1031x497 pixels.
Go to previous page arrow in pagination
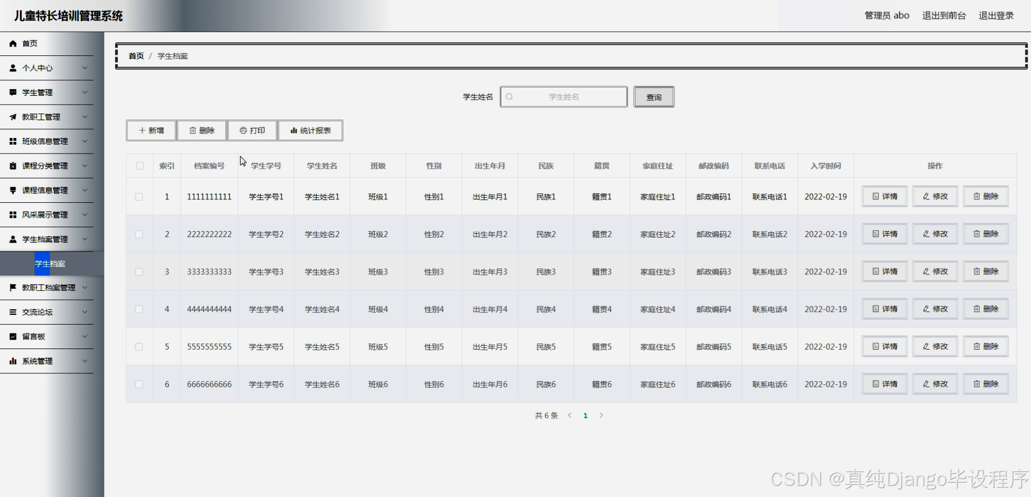(570, 415)
